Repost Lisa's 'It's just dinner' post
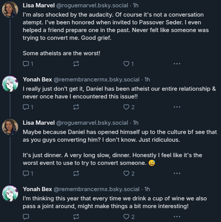The image size is (221, 222). pyautogui.click(x=76, y=173)
